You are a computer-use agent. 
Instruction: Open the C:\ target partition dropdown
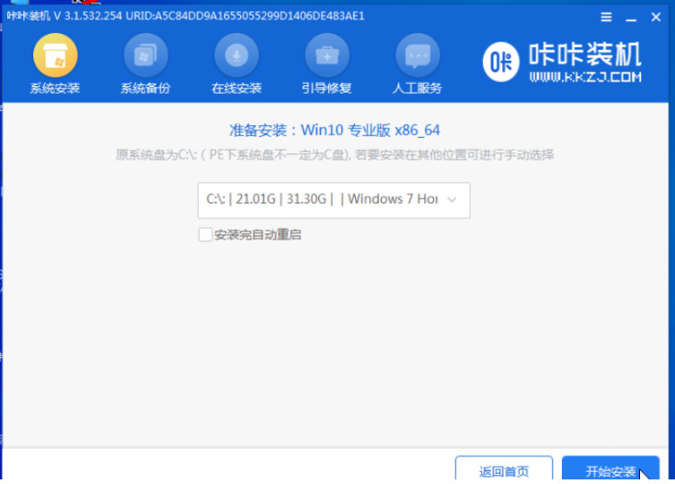(x=334, y=200)
